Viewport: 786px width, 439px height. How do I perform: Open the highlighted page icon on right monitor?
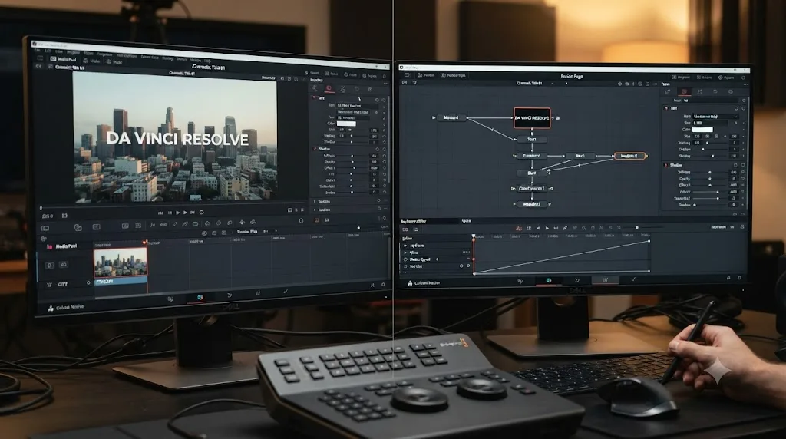(548, 280)
